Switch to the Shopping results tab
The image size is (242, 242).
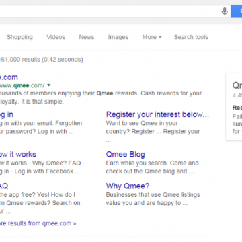click(19, 37)
